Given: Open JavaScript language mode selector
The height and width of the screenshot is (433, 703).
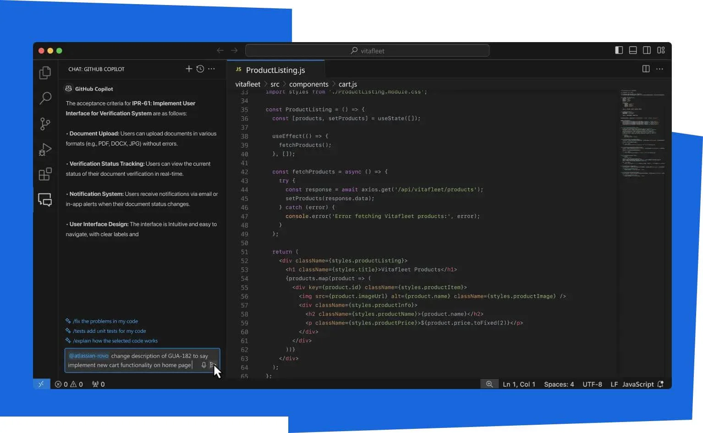Looking at the screenshot, I should click(637, 384).
